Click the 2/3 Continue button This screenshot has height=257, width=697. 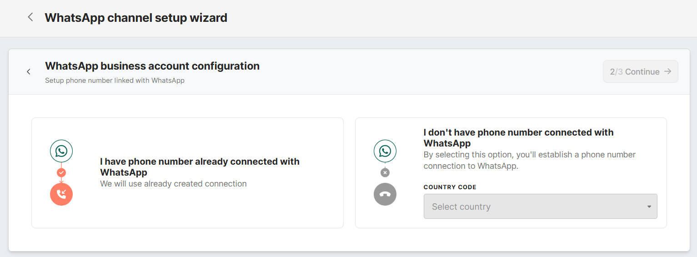[640, 71]
